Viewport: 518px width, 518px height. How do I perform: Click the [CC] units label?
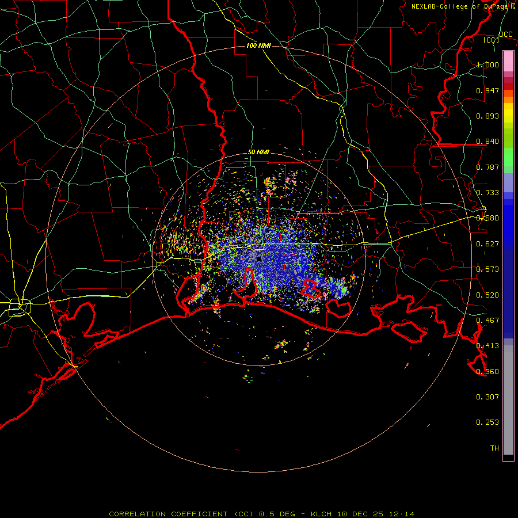(491, 40)
